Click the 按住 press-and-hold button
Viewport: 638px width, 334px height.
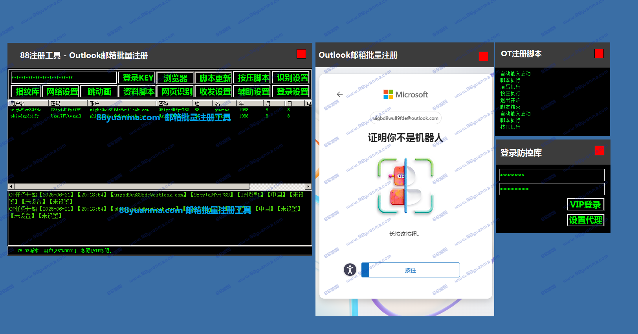(411, 270)
